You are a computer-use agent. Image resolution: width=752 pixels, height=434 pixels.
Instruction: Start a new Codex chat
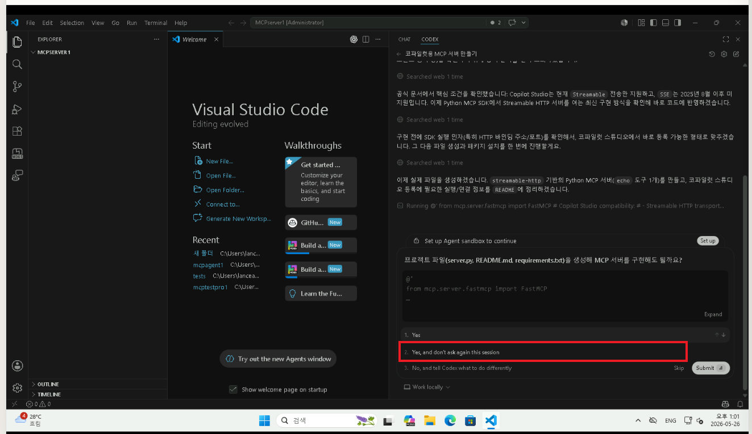coord(736,54)
